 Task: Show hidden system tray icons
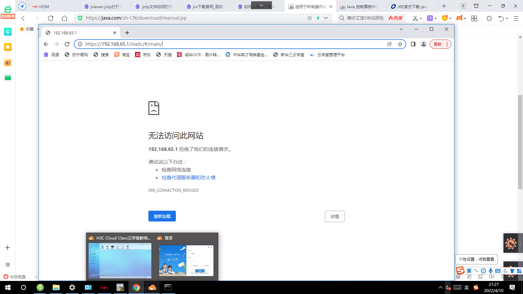click(441, 287)
